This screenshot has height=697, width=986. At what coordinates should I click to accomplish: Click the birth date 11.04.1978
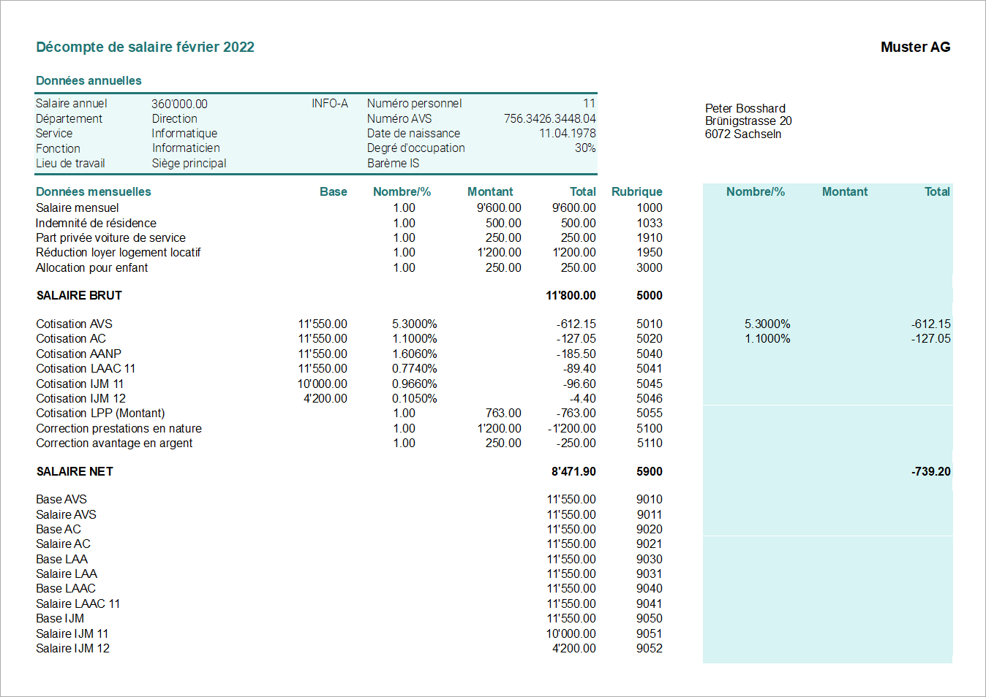tap(567, 134)
